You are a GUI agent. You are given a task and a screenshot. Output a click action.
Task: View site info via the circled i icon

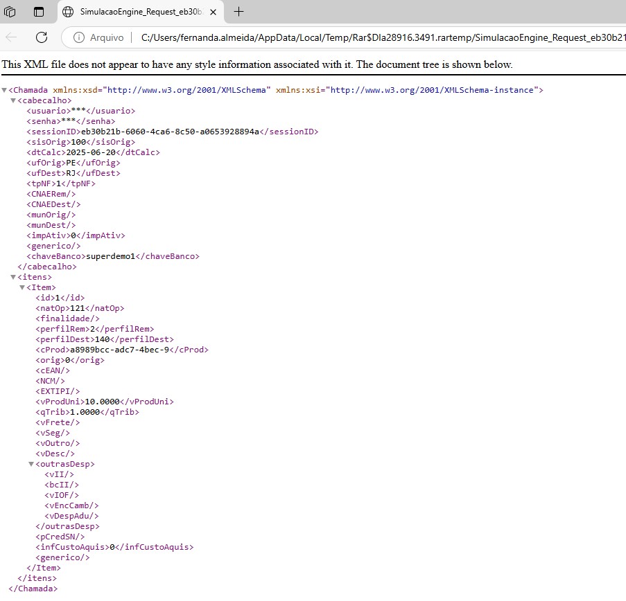[x=79, y=37]
